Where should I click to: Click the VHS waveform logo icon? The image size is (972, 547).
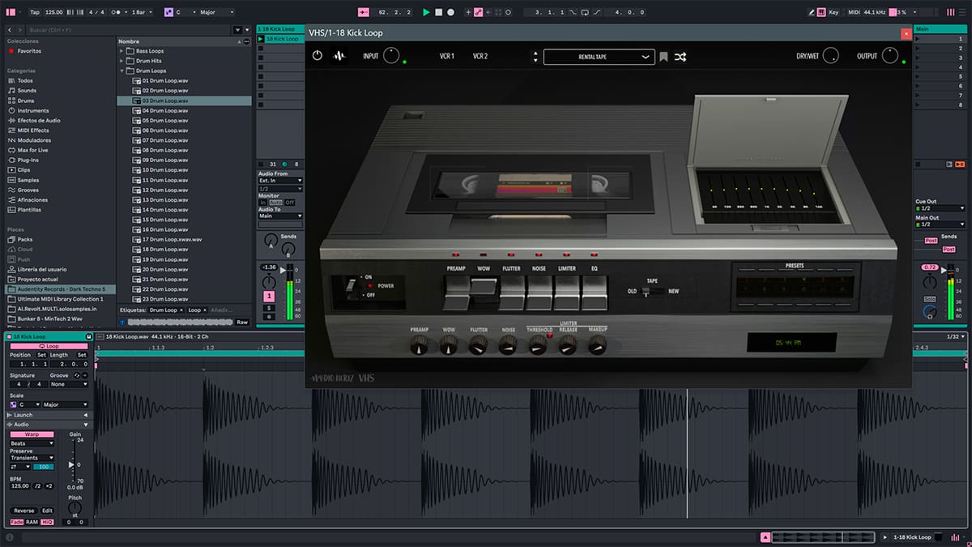(x=340, y=56)
